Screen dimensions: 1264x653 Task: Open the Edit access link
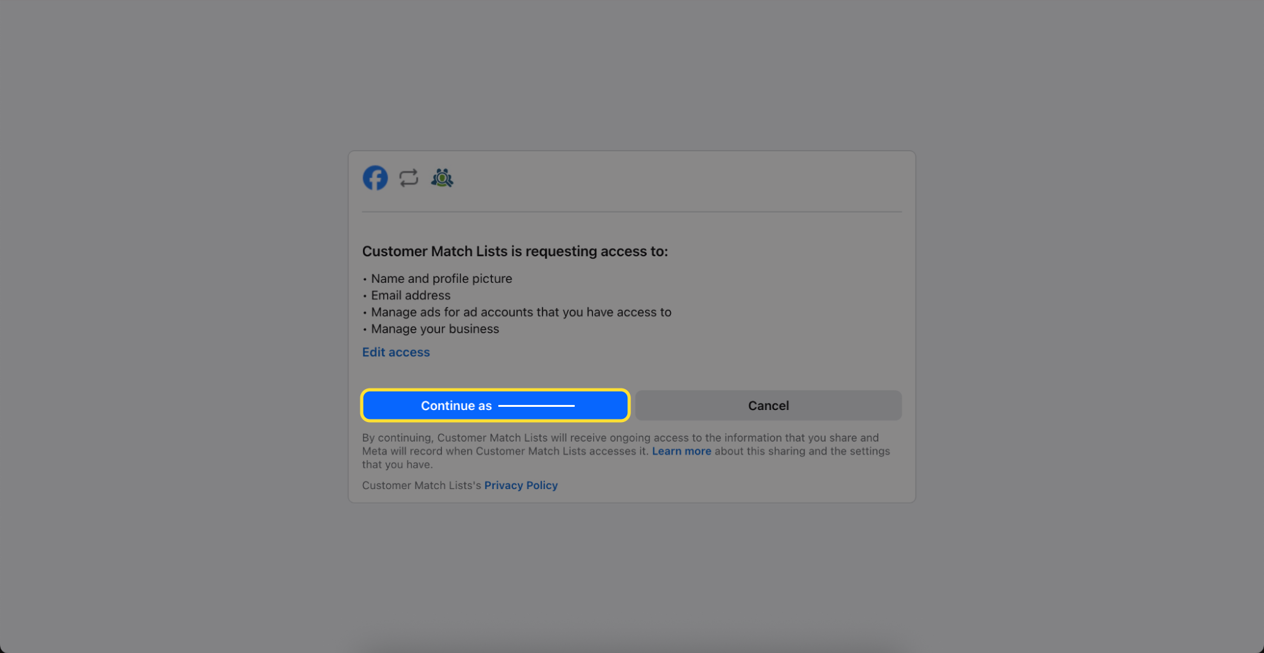(x=396, y=352)
